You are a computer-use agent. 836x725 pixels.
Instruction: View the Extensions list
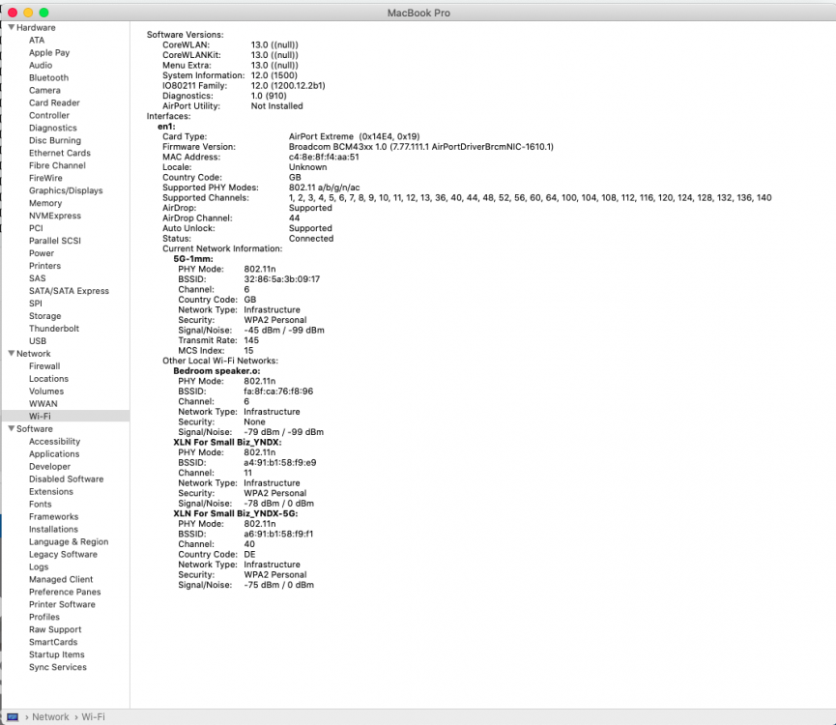pyautogui.click(x=53, y=491)
